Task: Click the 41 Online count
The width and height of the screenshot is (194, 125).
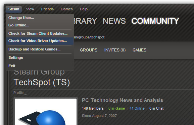Action: click(137, 108)
